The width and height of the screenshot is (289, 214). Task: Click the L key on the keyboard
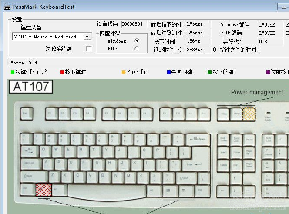click(x=149, y=165)
